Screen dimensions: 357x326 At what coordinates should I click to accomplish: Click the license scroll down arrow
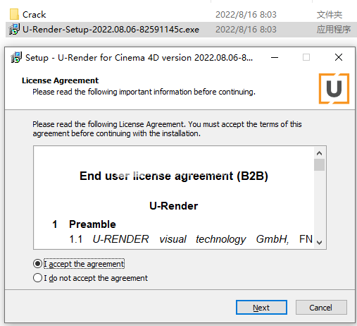pos(319,243)
